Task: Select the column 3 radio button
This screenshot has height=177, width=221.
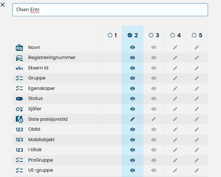Action: 151,35
